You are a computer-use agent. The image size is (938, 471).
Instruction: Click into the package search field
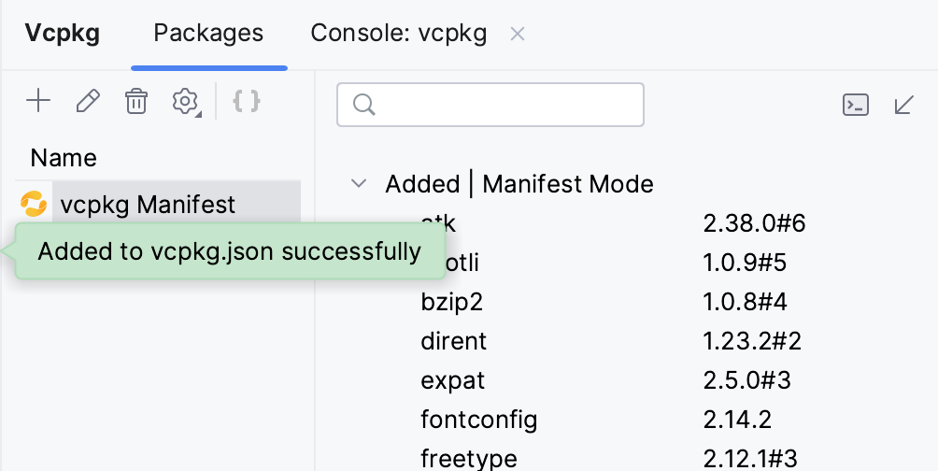505,105
